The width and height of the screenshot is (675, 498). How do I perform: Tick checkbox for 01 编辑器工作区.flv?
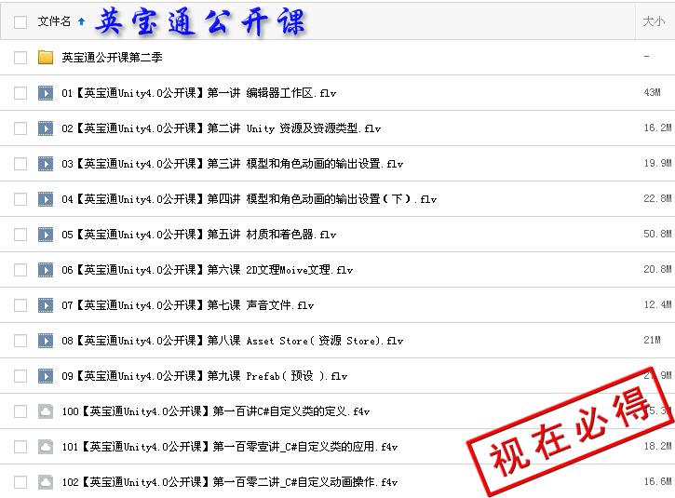click(x=20, y=93)
